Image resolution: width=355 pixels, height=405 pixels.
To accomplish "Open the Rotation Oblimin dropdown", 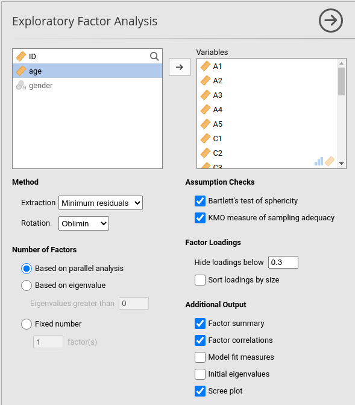I will (84, 223).
